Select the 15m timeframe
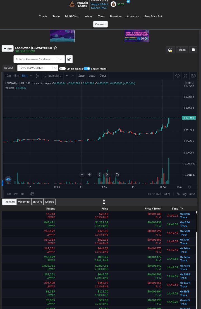201x309 pixels. point(16,76)
